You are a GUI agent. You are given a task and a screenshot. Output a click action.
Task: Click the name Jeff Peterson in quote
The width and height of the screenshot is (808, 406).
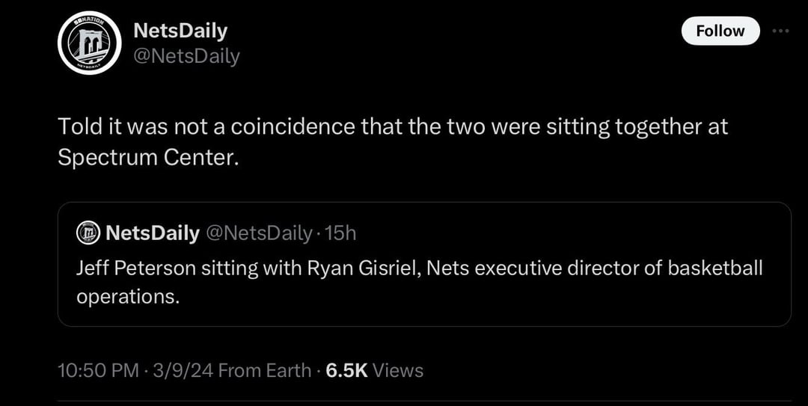(133, 268)
